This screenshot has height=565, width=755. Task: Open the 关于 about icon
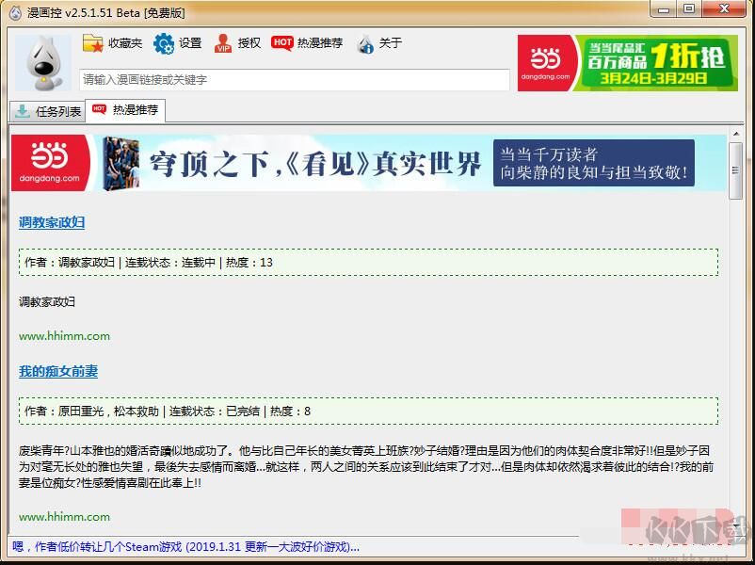(365, 43)
